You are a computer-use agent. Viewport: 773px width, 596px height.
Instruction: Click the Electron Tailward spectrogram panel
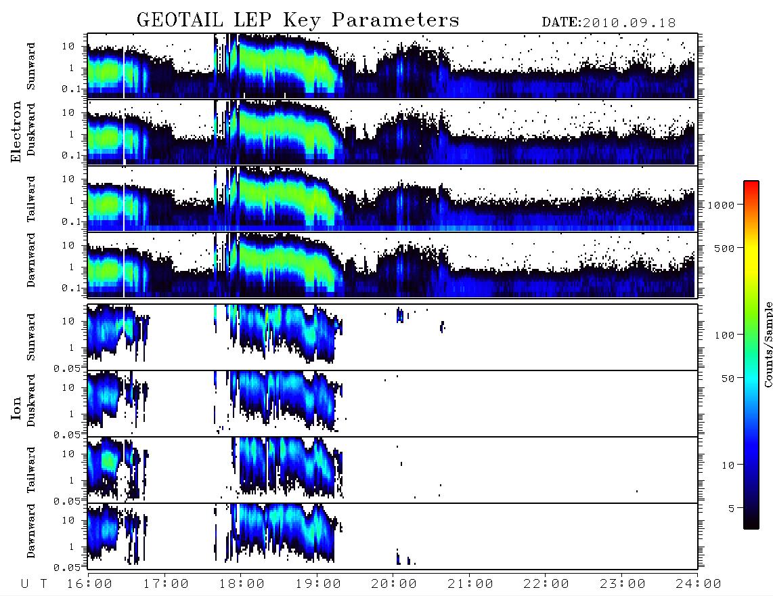(x=393, y=199)
